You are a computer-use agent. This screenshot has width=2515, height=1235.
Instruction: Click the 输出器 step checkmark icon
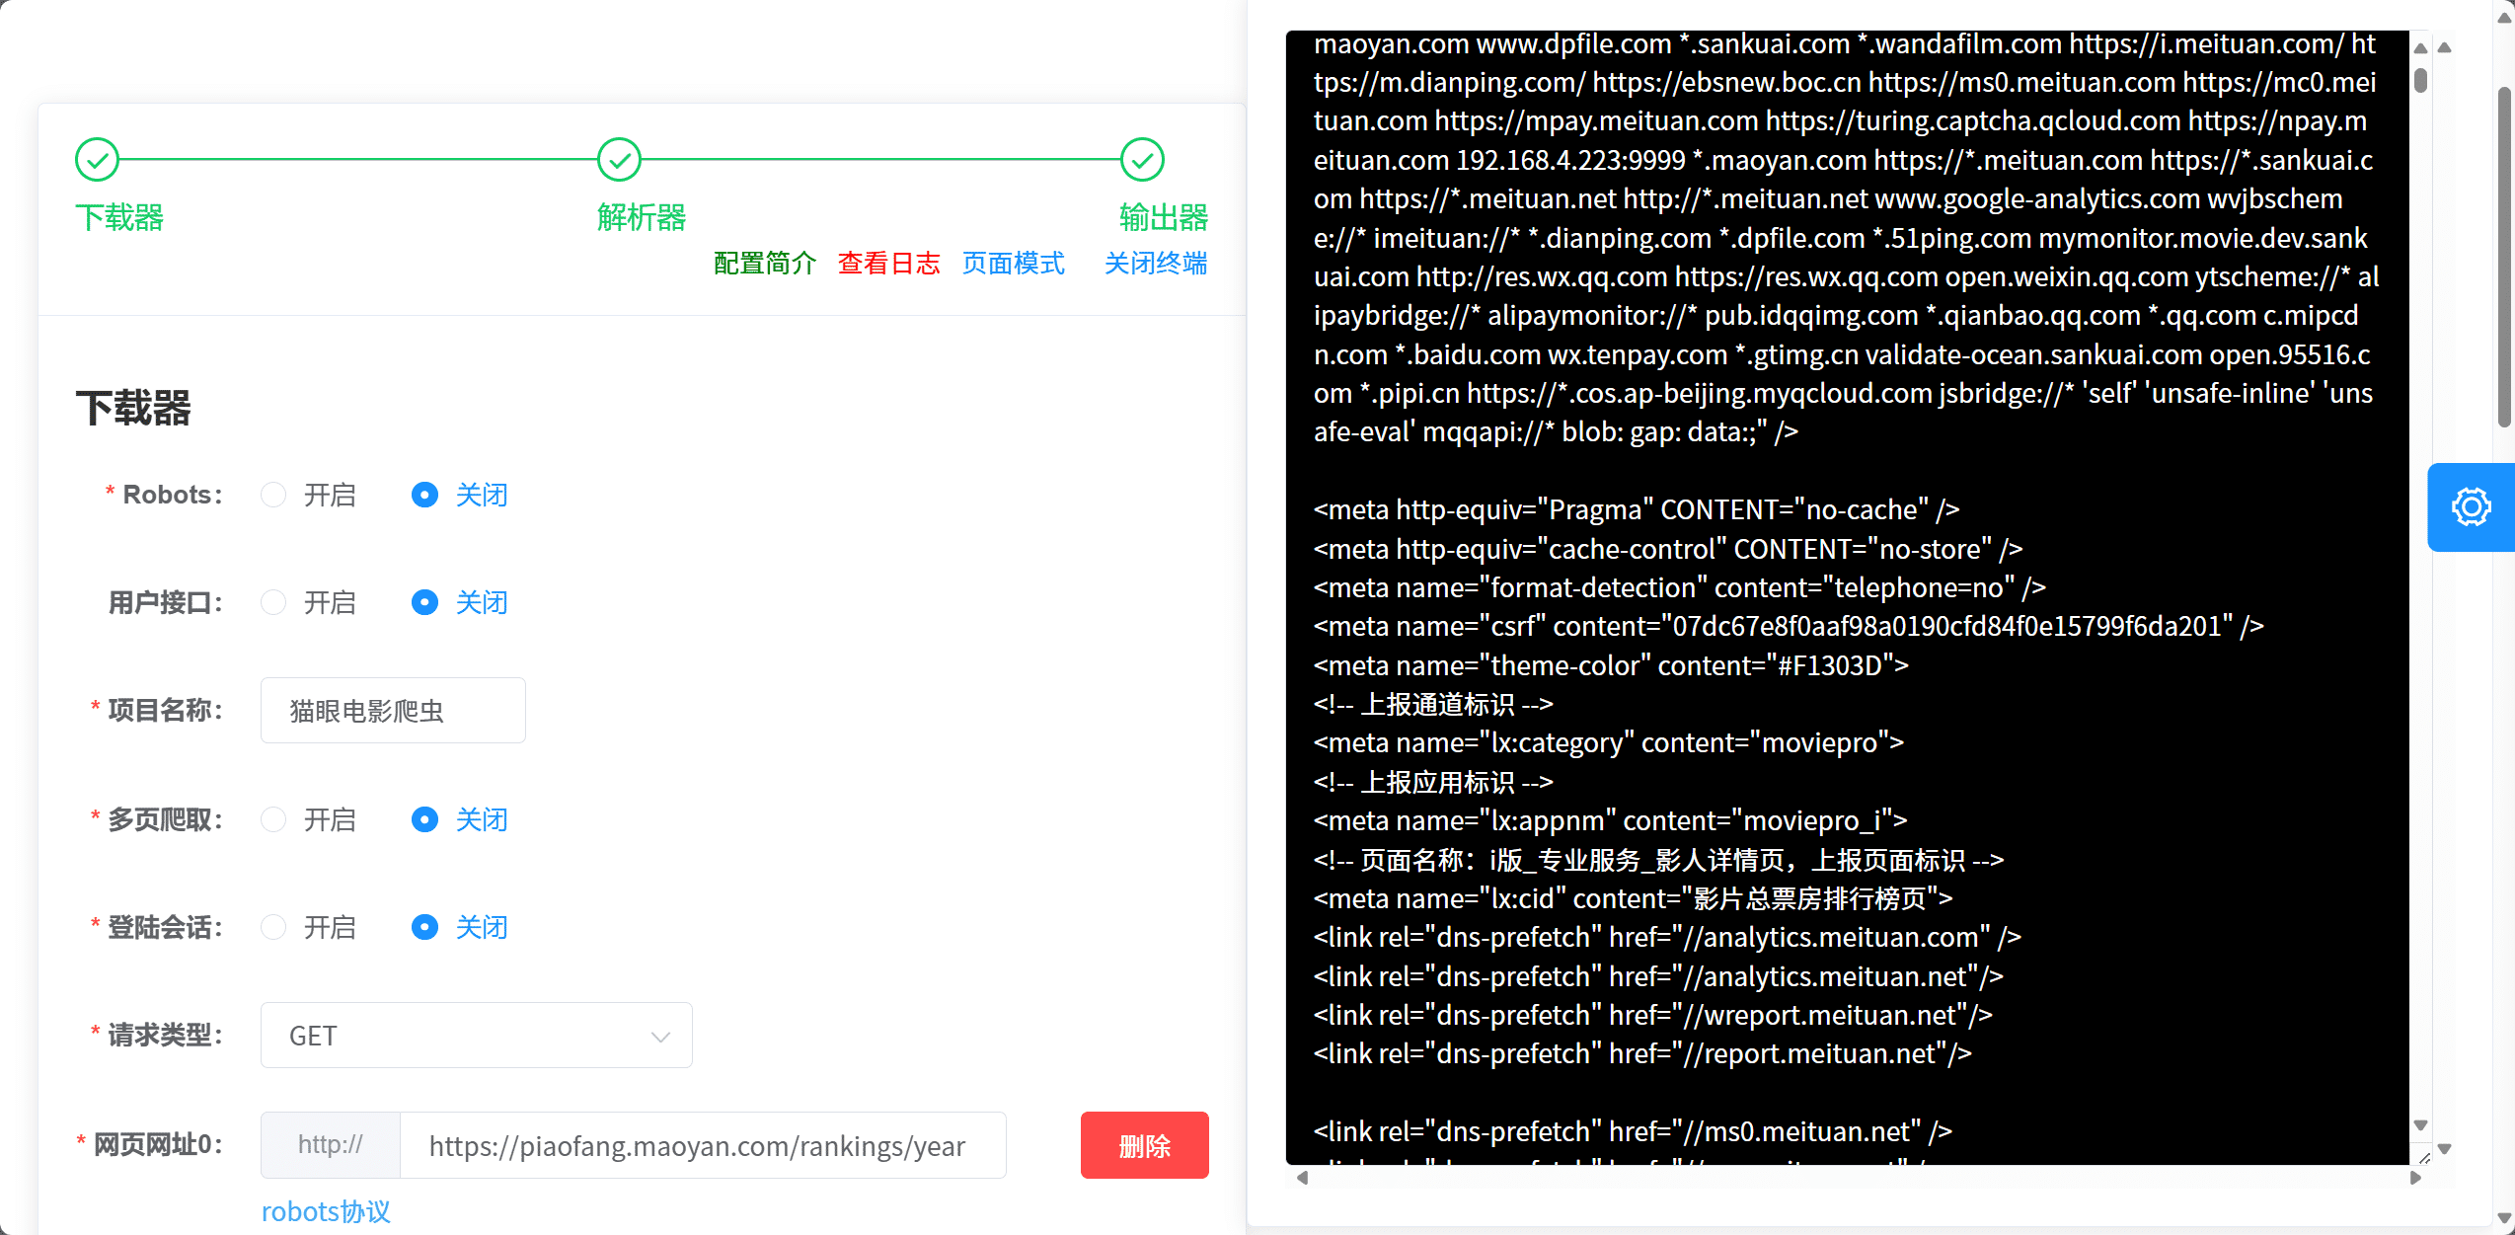pyautogui.click(x=1142, y=159)
